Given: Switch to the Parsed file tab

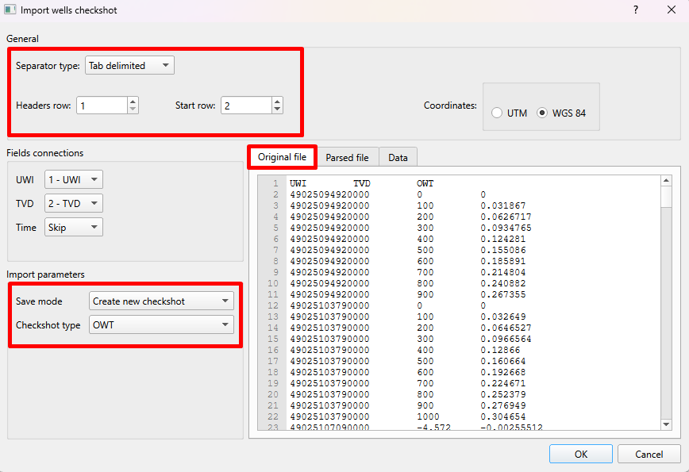Looking at the screenshot, I should [348, 156].
